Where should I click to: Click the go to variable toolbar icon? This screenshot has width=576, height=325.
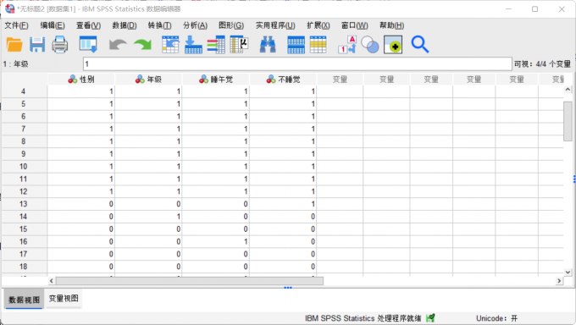(194, 45)
